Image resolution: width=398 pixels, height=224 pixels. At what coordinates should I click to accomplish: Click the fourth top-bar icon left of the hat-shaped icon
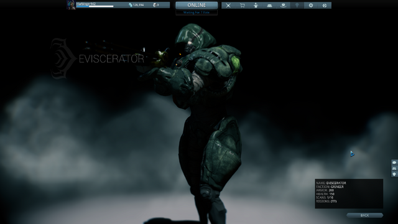click(269, 6)
